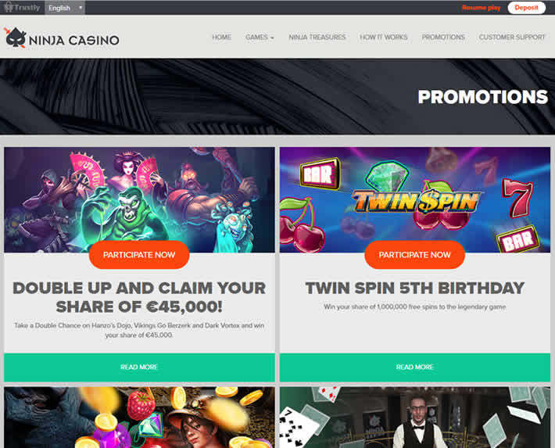Open Customer Support from the navigation
This screenshot has height=448, width=555.
(x=512, y=37)
